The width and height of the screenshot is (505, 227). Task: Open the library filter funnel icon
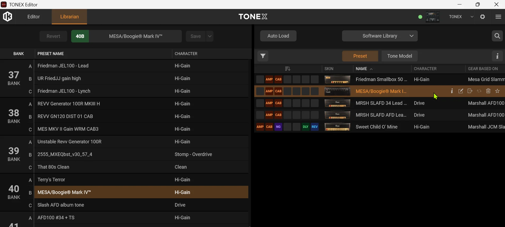click(263, 56)
